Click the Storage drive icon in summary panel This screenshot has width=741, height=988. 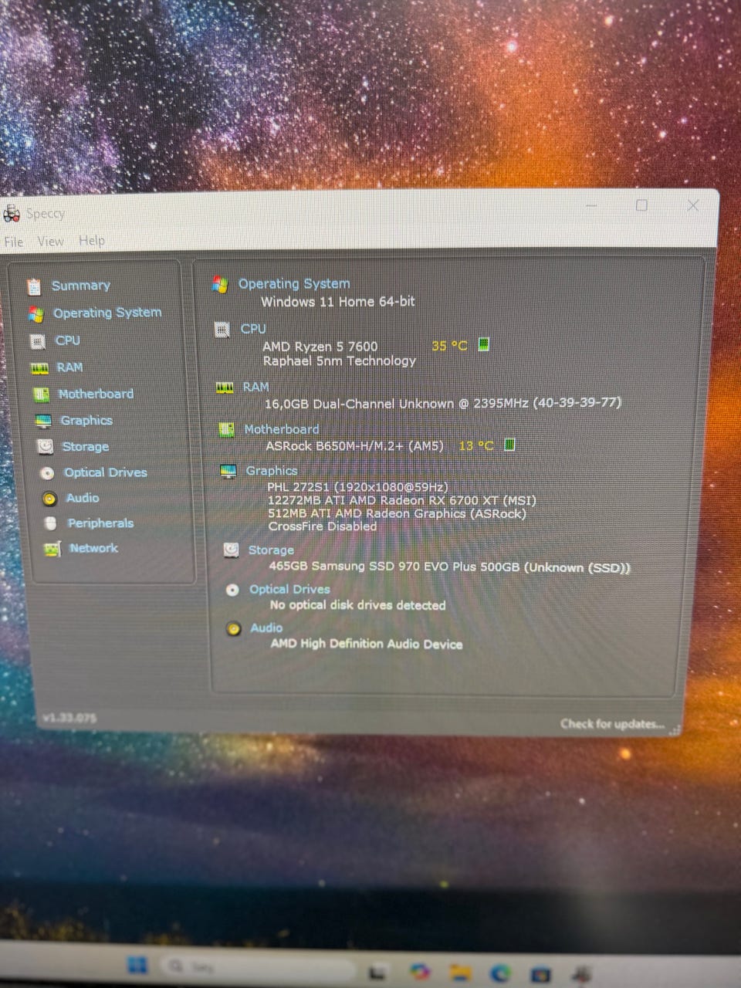[x=231, y=550]
